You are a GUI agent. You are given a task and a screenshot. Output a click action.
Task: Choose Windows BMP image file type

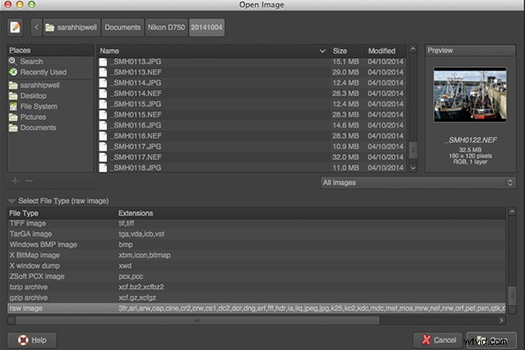(x=256, y=244)
